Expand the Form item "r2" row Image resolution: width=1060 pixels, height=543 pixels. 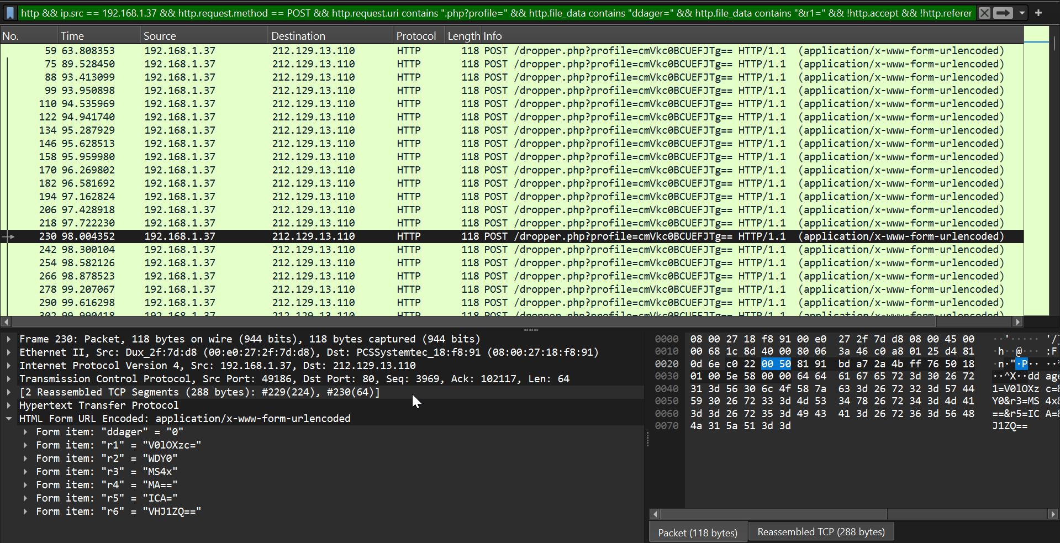click(x=25, y=458)
